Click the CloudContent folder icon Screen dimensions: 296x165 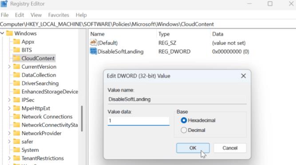[x=16, y=58]
